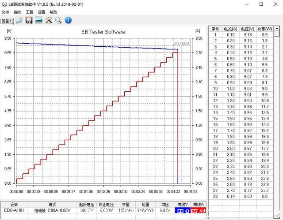
Task: Click the 电压(V) column header
Action: (248, 28)
